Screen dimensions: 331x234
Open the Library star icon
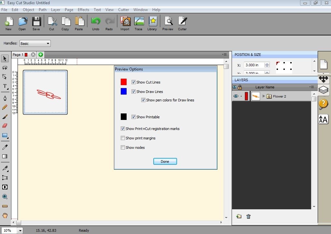152,22
